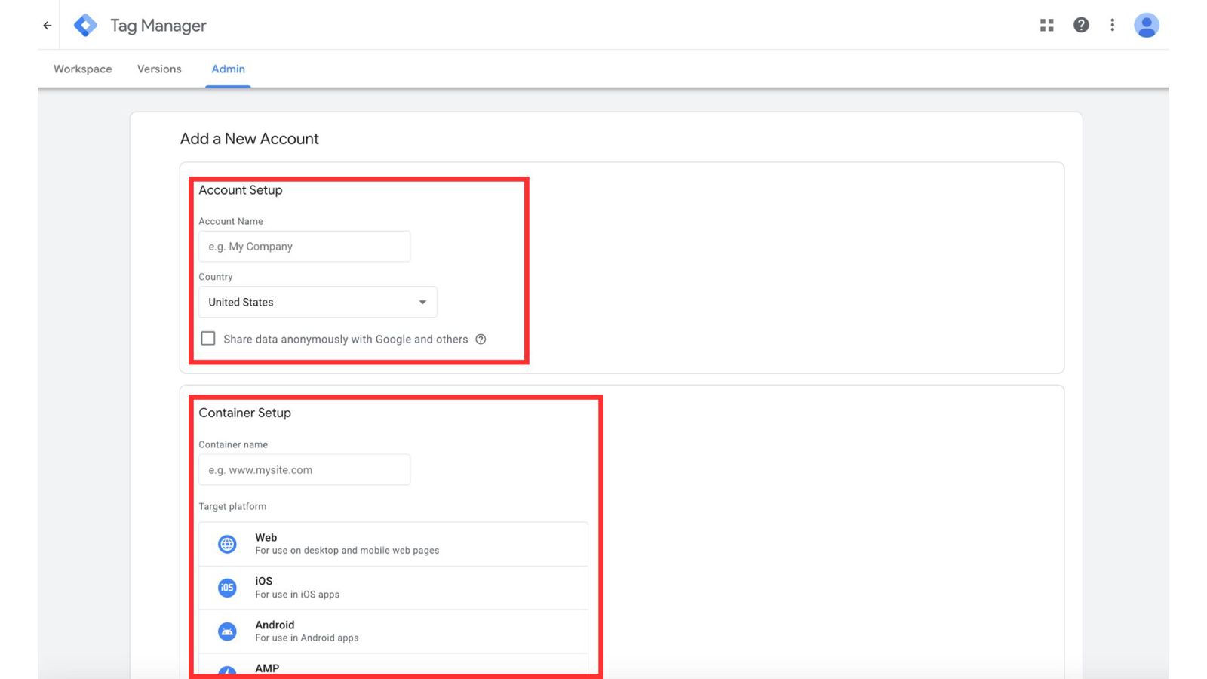Click 'For use in Android apps' text
1207x679 pixels.
[307, 638]
